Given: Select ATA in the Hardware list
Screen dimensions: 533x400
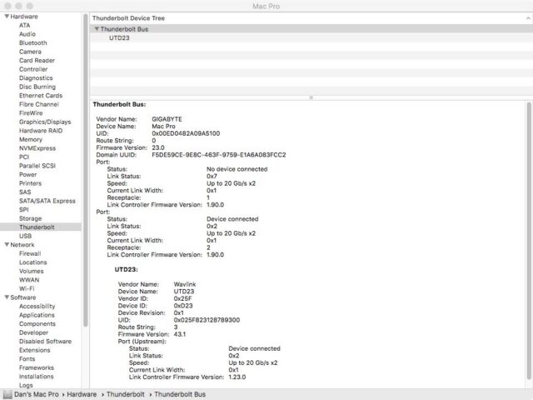Looking at the screenshot, I should (x=24, y=25).
